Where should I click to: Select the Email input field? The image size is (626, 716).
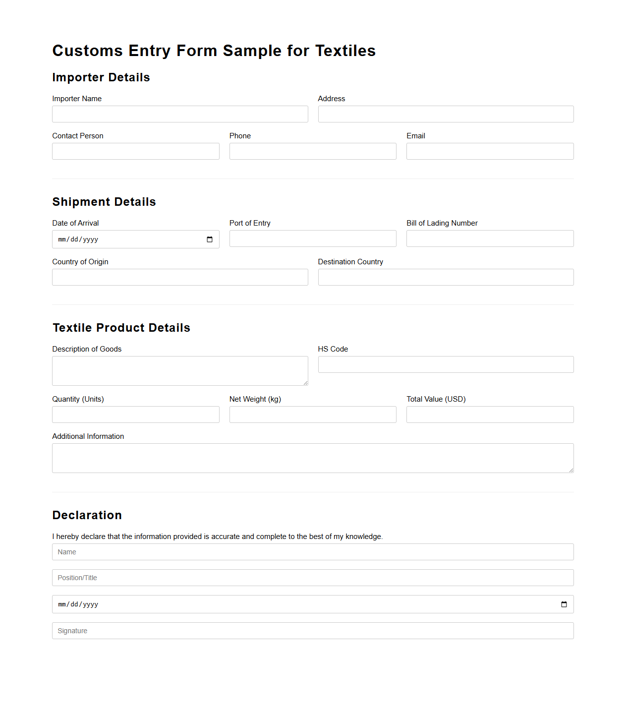[x=489, y=151]
